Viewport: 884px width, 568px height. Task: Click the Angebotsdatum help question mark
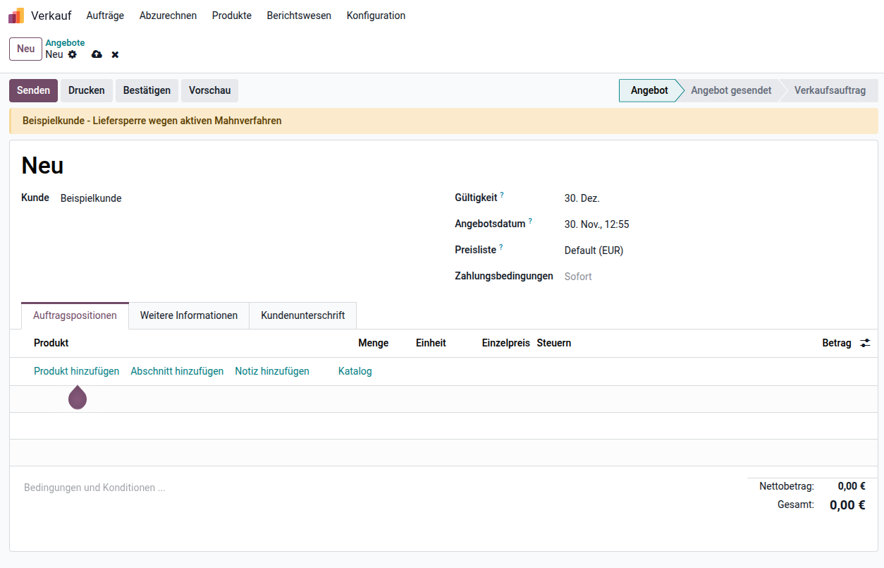[x=530, y=222]
